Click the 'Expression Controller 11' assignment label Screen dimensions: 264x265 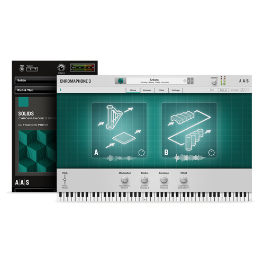coord(184,187)
